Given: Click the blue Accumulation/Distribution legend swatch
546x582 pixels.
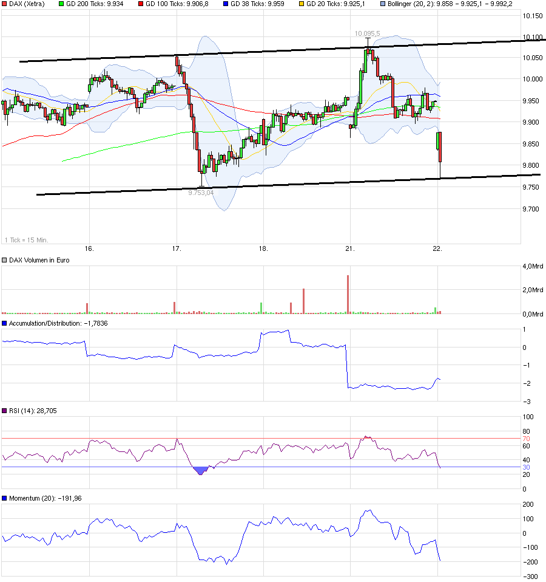Looking at the screenshot, I should [4, 323].
